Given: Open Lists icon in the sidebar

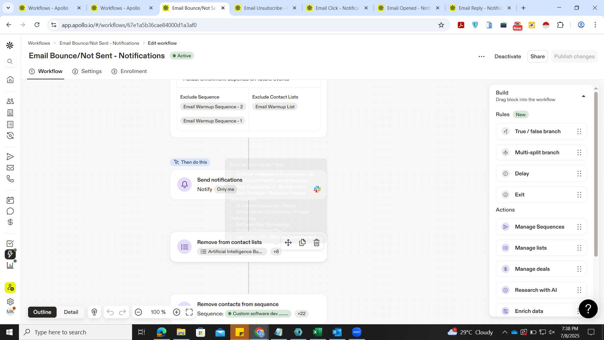Looking at the screenshot, I should tap(10, 124).
